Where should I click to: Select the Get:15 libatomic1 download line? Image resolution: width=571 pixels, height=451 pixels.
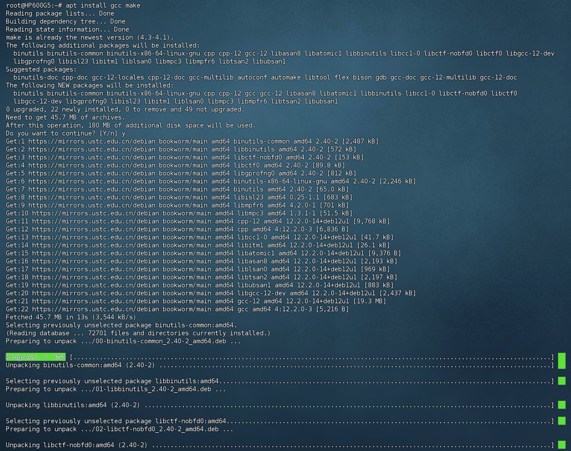[203, 253]
